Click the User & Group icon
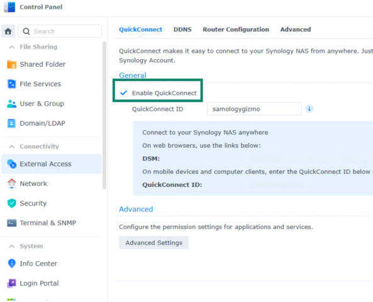Viewport: 373px width, 302px height. click(x=11, y=104)
